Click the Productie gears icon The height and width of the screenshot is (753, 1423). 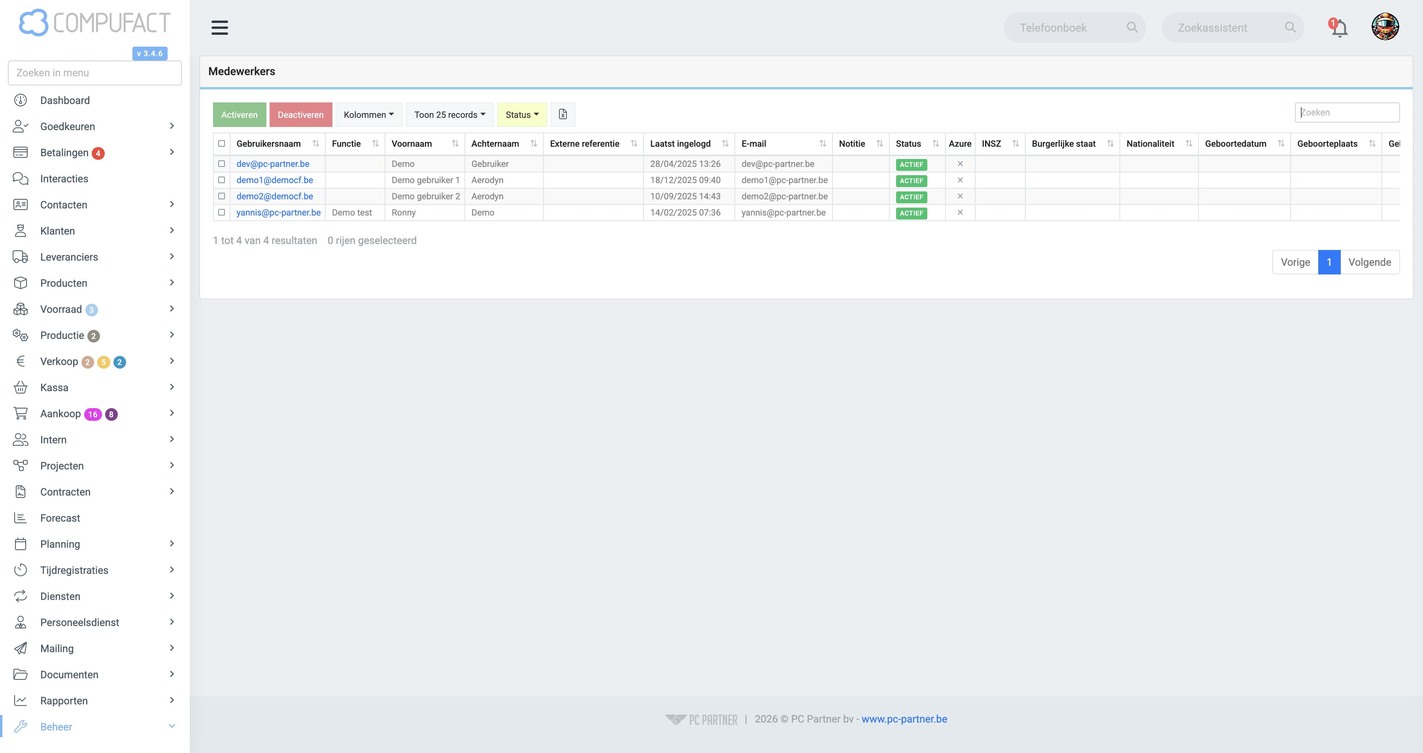(21, 335)
